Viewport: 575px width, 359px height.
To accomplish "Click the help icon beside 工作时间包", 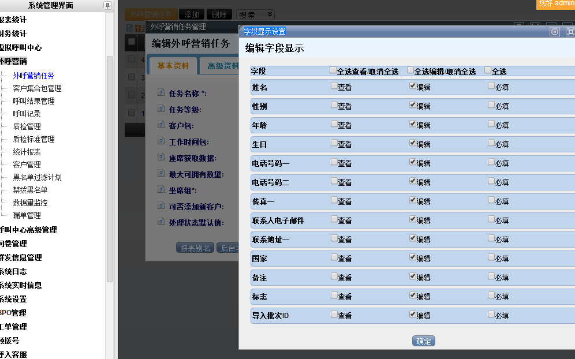I will click(161, 141).
